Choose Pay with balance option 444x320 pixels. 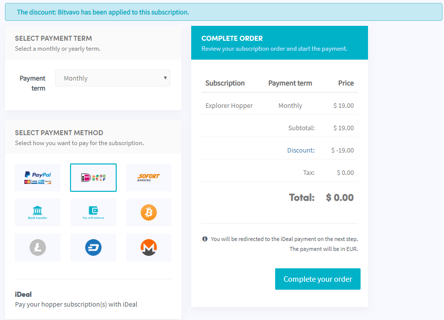pyautogui.click(x=93, y=212)
